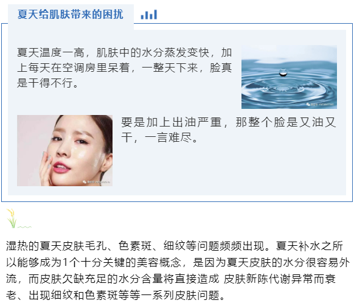Click the text 要是加上出油严重
Screen dimensions: 354x303
[x=172, y=122]
